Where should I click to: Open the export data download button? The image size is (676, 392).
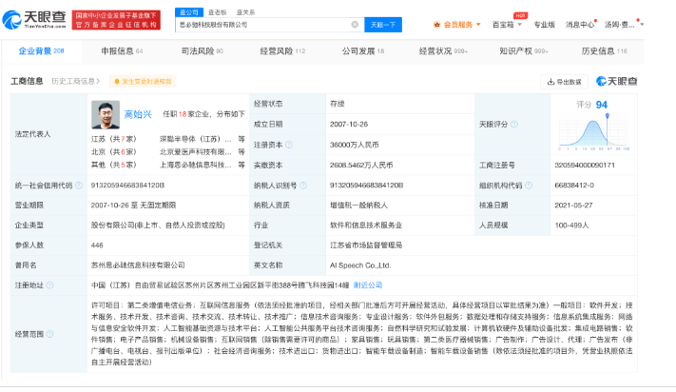pos(563,82)
